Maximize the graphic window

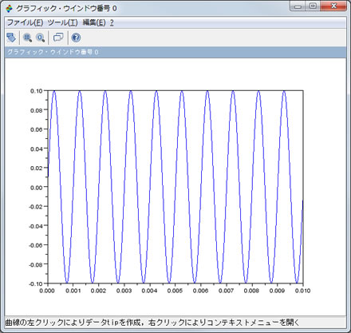[313, 6]
